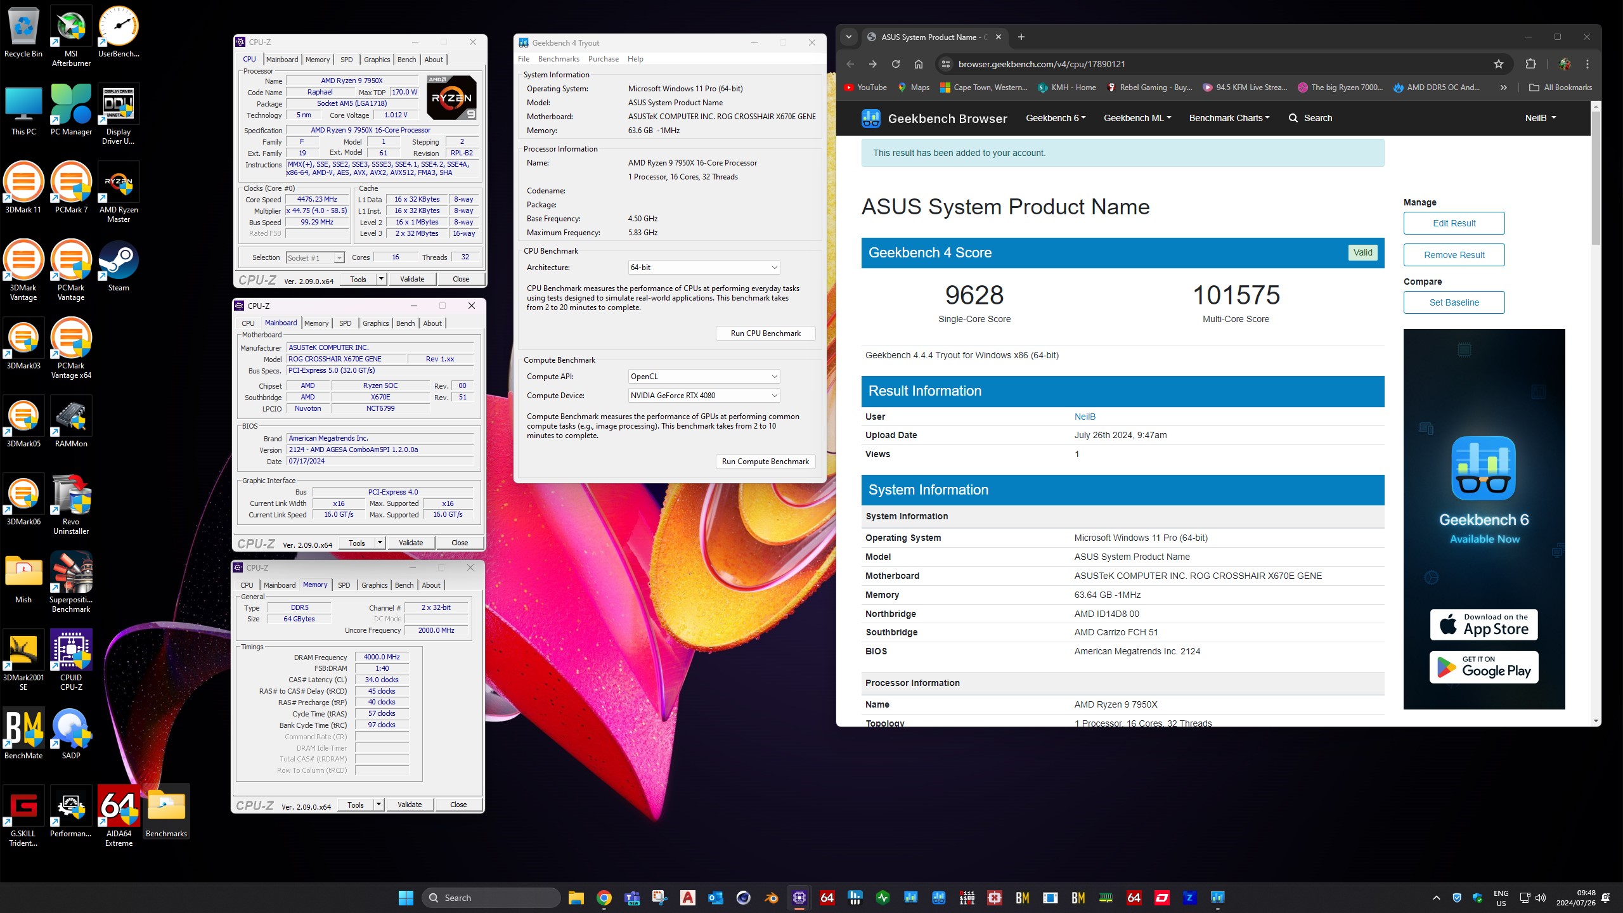
Task: Open the taskbar date and time
Action: tap(1576, 898)
